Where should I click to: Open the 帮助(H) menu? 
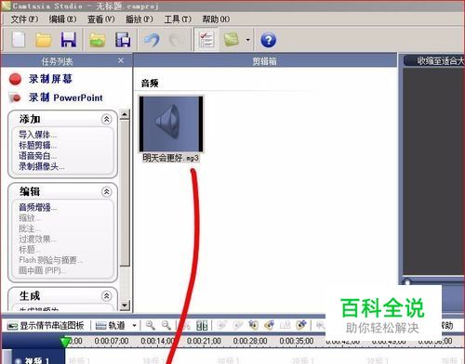(216, 19)
